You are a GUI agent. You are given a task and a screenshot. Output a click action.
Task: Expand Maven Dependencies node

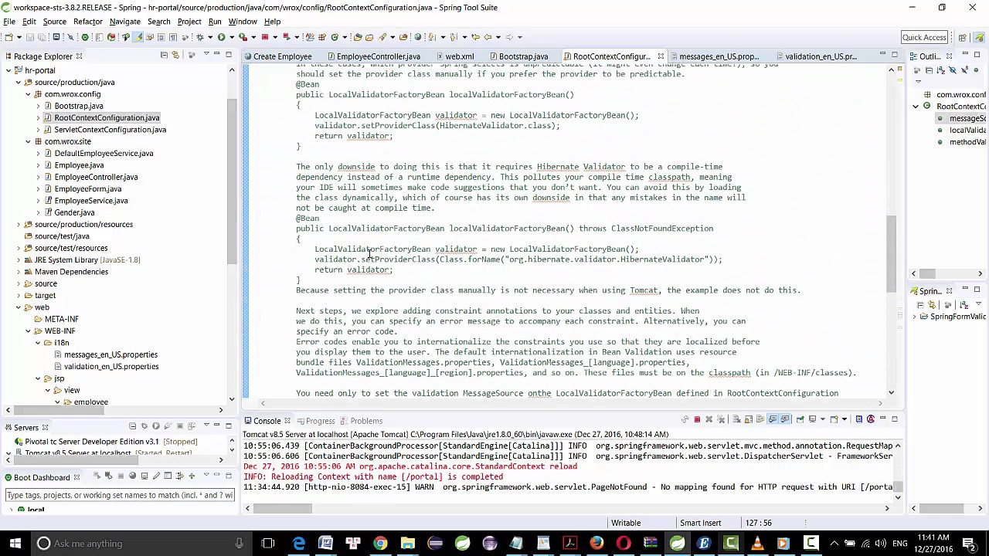pyautogui.click(x=19, y=272)
